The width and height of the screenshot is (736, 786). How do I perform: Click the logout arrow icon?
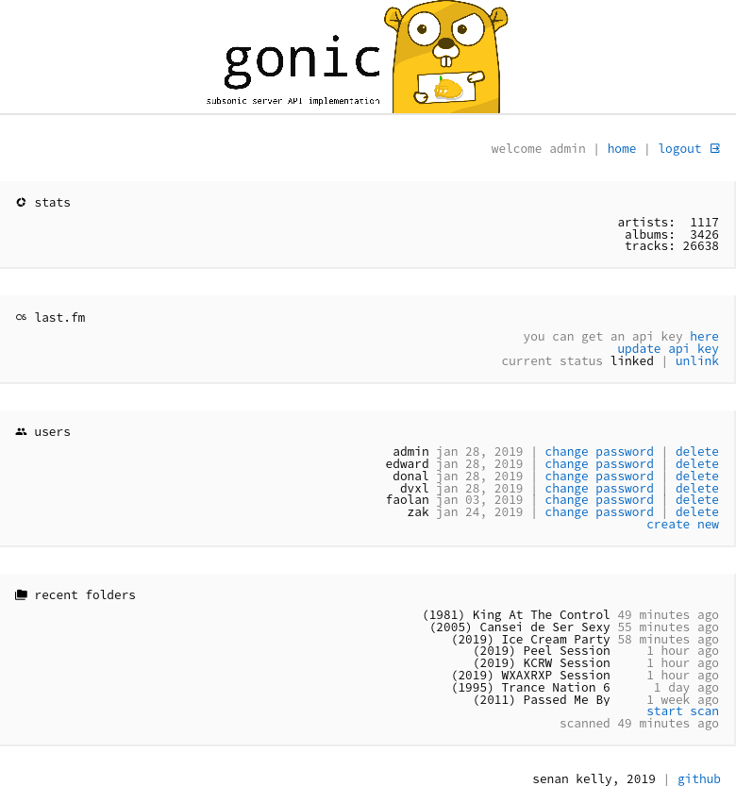(715, 148)
